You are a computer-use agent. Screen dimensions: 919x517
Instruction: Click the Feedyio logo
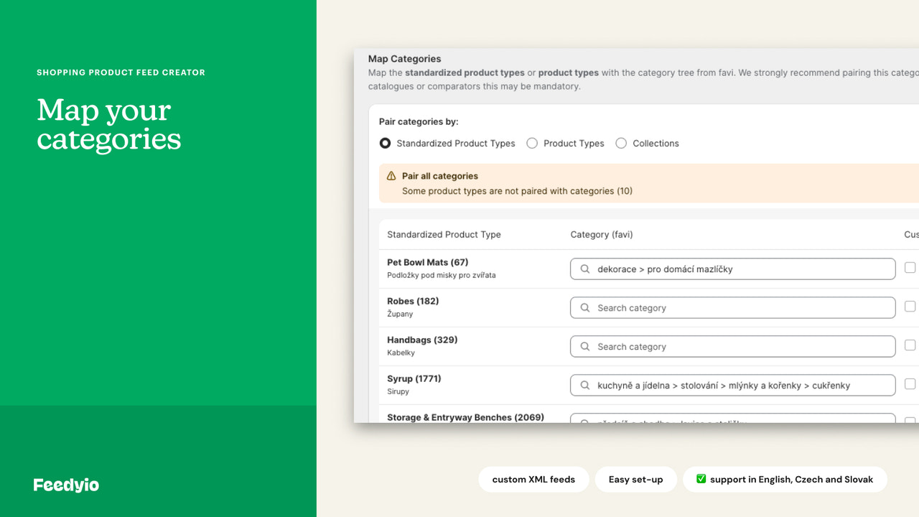click(65, 485)
